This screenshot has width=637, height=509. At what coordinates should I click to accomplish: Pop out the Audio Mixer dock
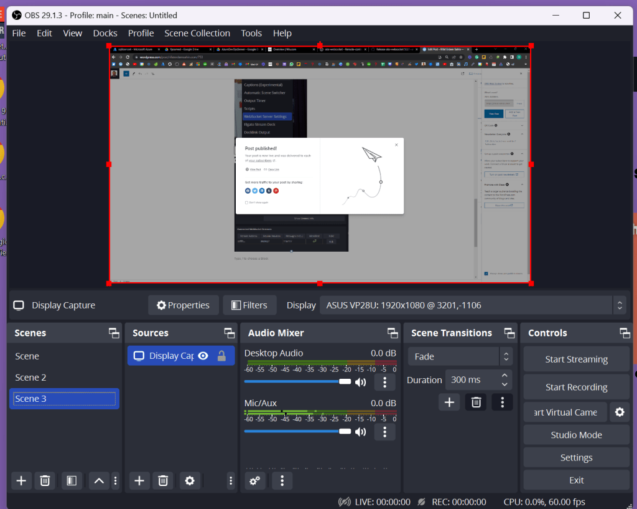click(x=393, y=333)
